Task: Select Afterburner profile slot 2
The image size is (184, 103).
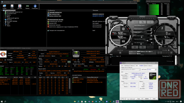Action: point(161,53)
